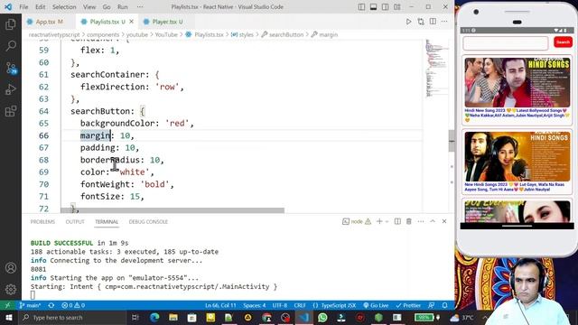
Task: Open editor More Actions ellipsis
Action: point(444,22)
